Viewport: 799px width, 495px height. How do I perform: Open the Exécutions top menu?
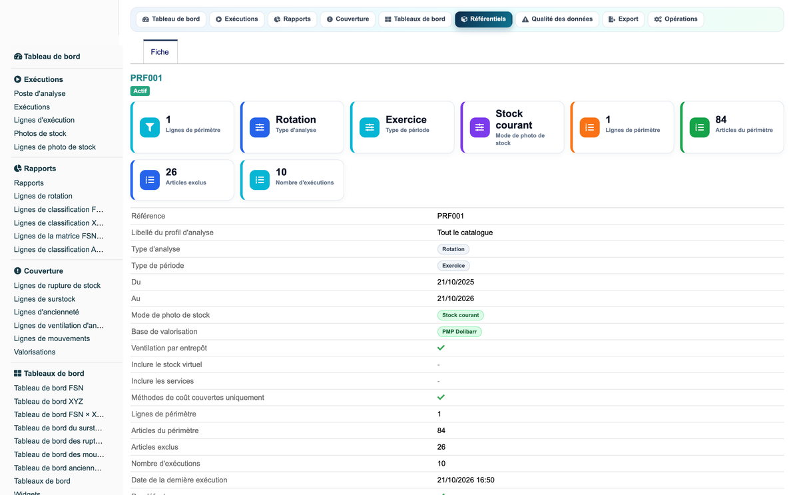(x=236, y=19)
